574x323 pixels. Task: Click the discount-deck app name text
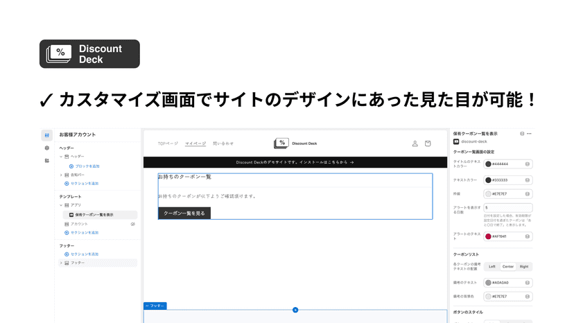point(473,141)
